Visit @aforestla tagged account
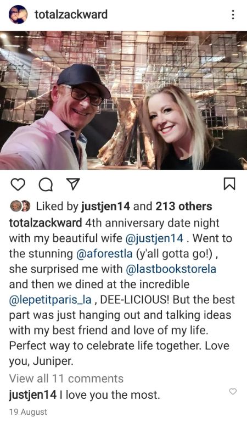The width and height of the screenshot is (247, 423). (x=104, y=254)
